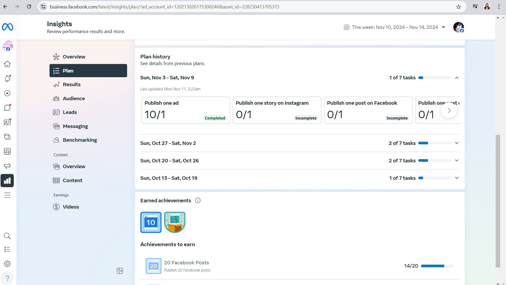Viewport: 506px width, 285px height.
Task: Open Notifications bell icon
Action: pos(7,79)
